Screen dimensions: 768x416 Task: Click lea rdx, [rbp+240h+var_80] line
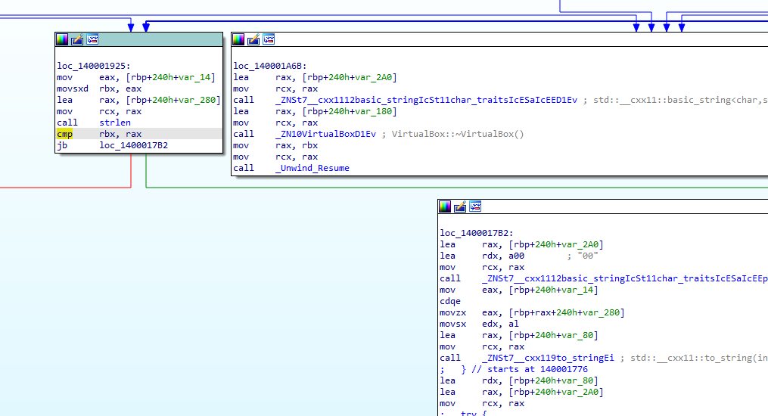pos(519,380)
